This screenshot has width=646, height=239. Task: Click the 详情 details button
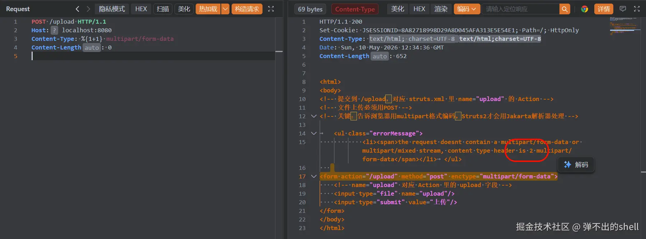[x=604, y=9]
